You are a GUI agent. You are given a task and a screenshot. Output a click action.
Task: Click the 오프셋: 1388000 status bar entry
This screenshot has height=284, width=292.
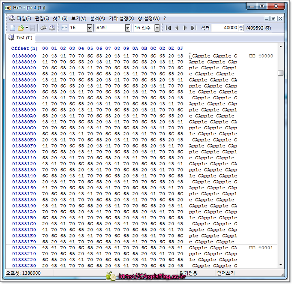click(23, 273)
